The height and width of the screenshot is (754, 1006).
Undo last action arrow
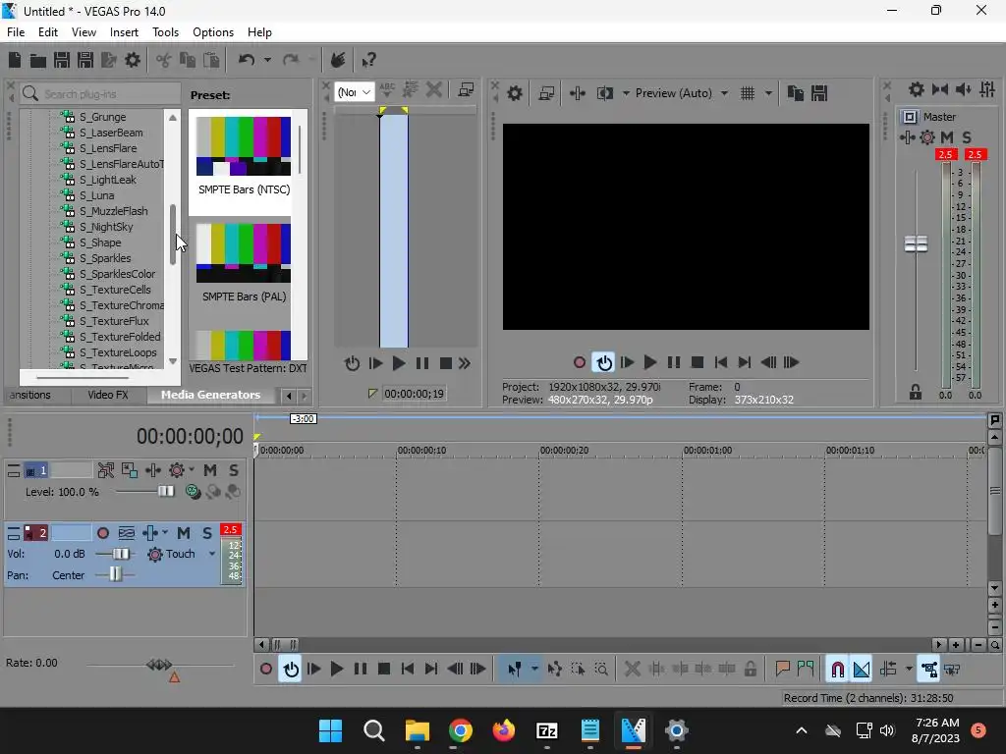tap(247, 60)
